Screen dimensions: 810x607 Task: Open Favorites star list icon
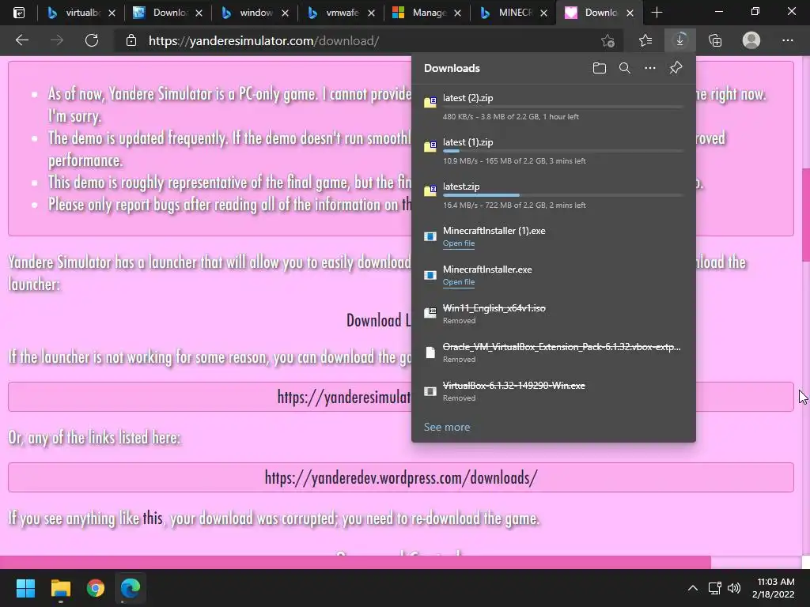pyautogui.click(x=645, y=40)
